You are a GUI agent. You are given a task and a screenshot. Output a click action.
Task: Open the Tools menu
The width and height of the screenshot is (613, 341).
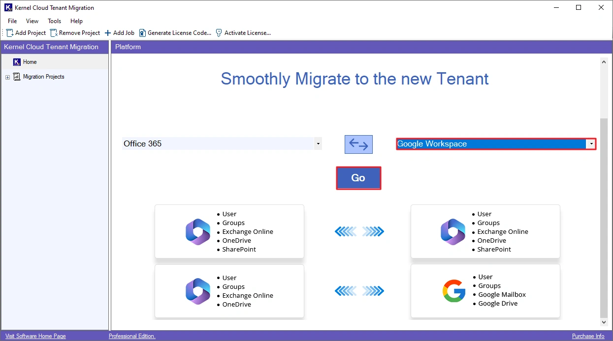click(54, 21)
